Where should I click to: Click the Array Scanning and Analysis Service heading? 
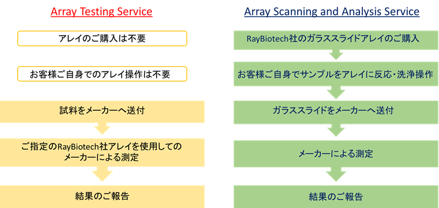332,12
